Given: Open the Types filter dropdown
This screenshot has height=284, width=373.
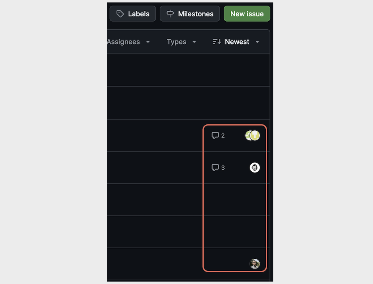Looking at the screenshot, I should 181,42.
